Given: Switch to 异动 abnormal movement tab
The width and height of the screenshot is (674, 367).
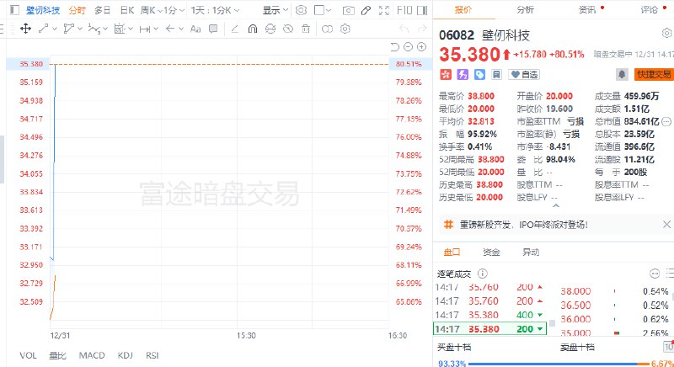Looking at the screenshot, I should [531, 252].
